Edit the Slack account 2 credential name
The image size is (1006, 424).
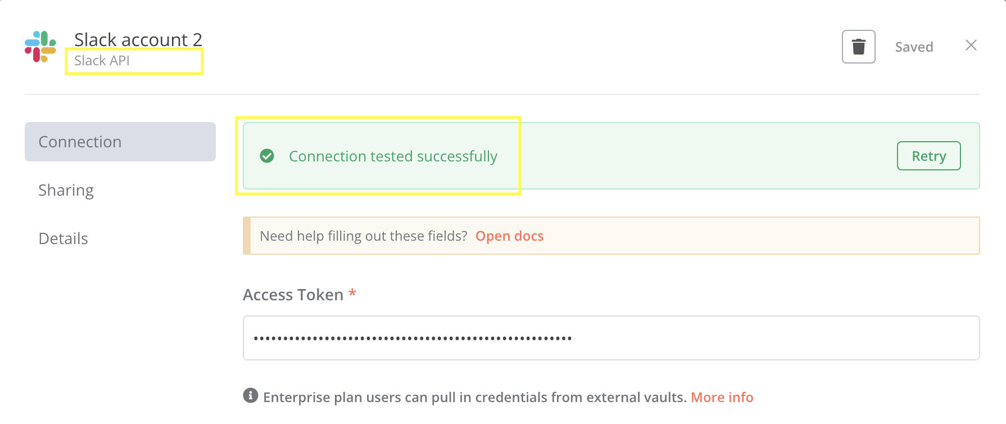click(x=138, y=39)
